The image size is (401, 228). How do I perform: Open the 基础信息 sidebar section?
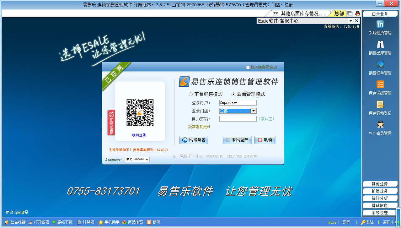pos(380,206)
